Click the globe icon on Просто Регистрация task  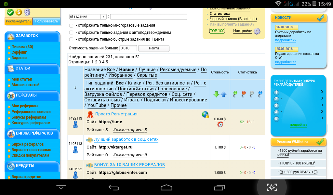(205, 114)
